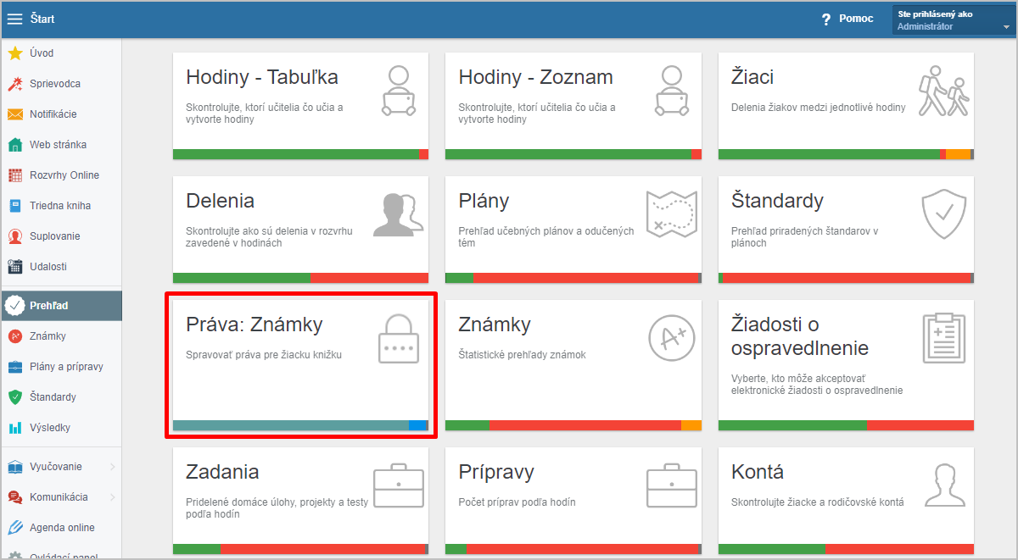
Task: Click text 'Spravovať práva pre žiacku knižku'
Action: [x=264, y=354]
